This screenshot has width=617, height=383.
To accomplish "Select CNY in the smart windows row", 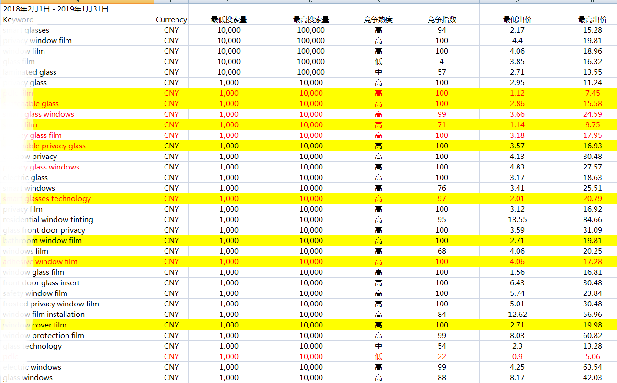I will coord(171,188).
